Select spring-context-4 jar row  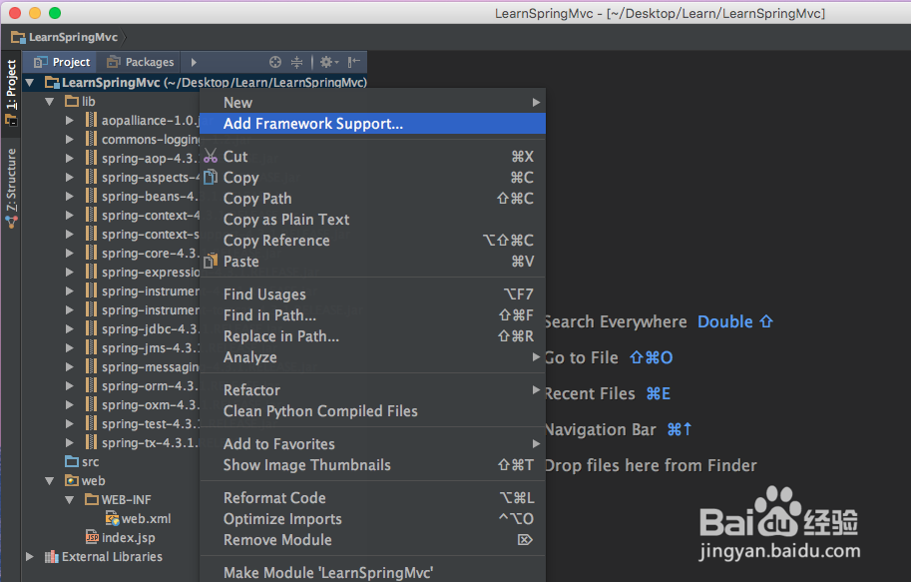click(111, 215)
